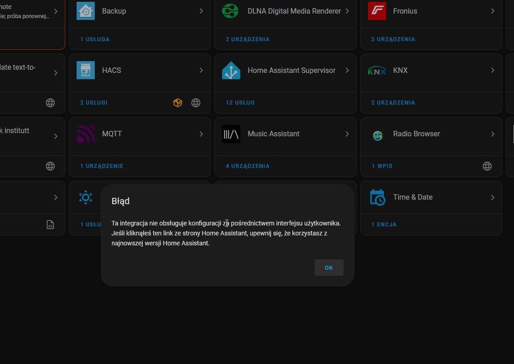The image size is (514, 364).
Task: Click the orange custom integration box icon on HACS
Action: coord(178,103)
